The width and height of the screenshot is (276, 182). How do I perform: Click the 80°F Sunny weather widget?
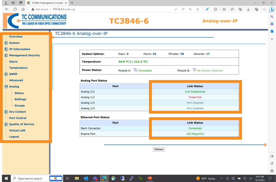tap(206, 178)
